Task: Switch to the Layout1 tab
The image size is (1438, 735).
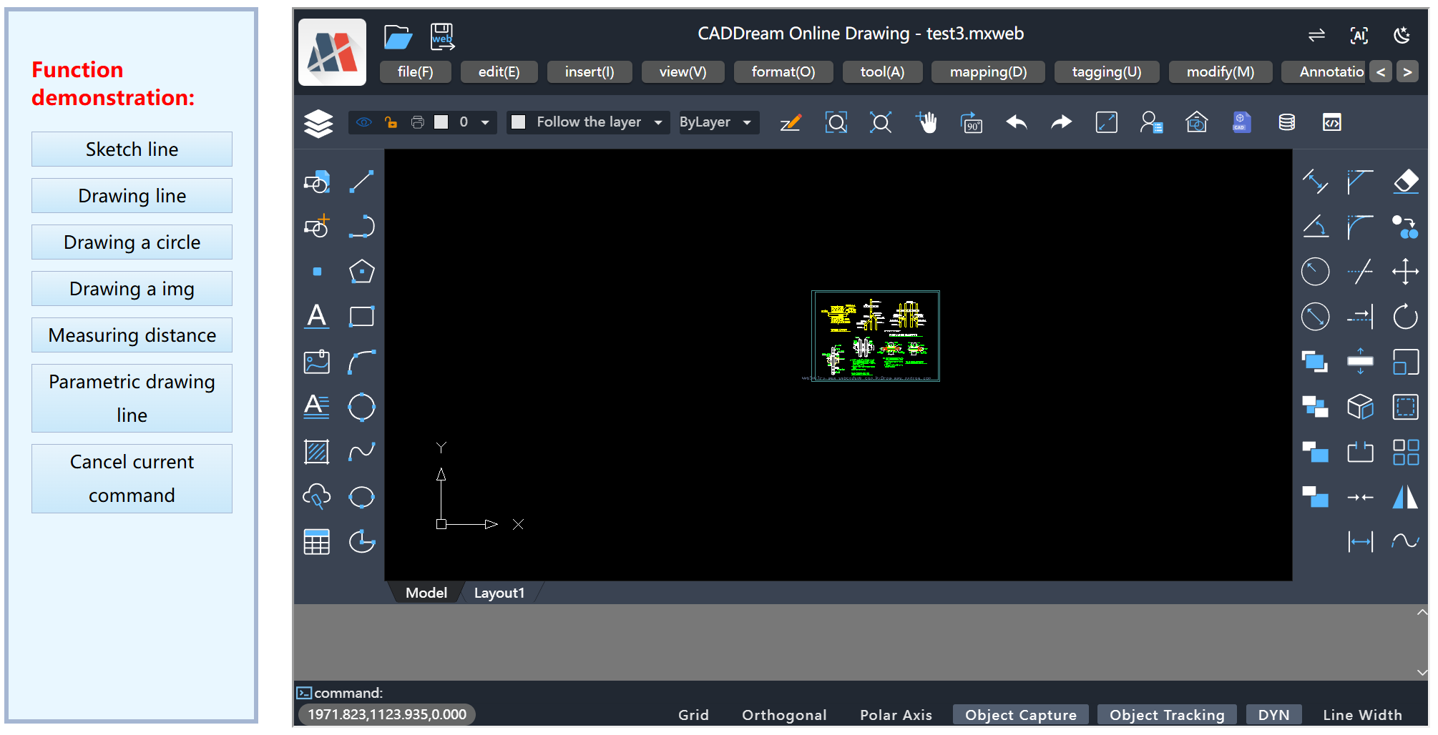Action: [499, 593]
